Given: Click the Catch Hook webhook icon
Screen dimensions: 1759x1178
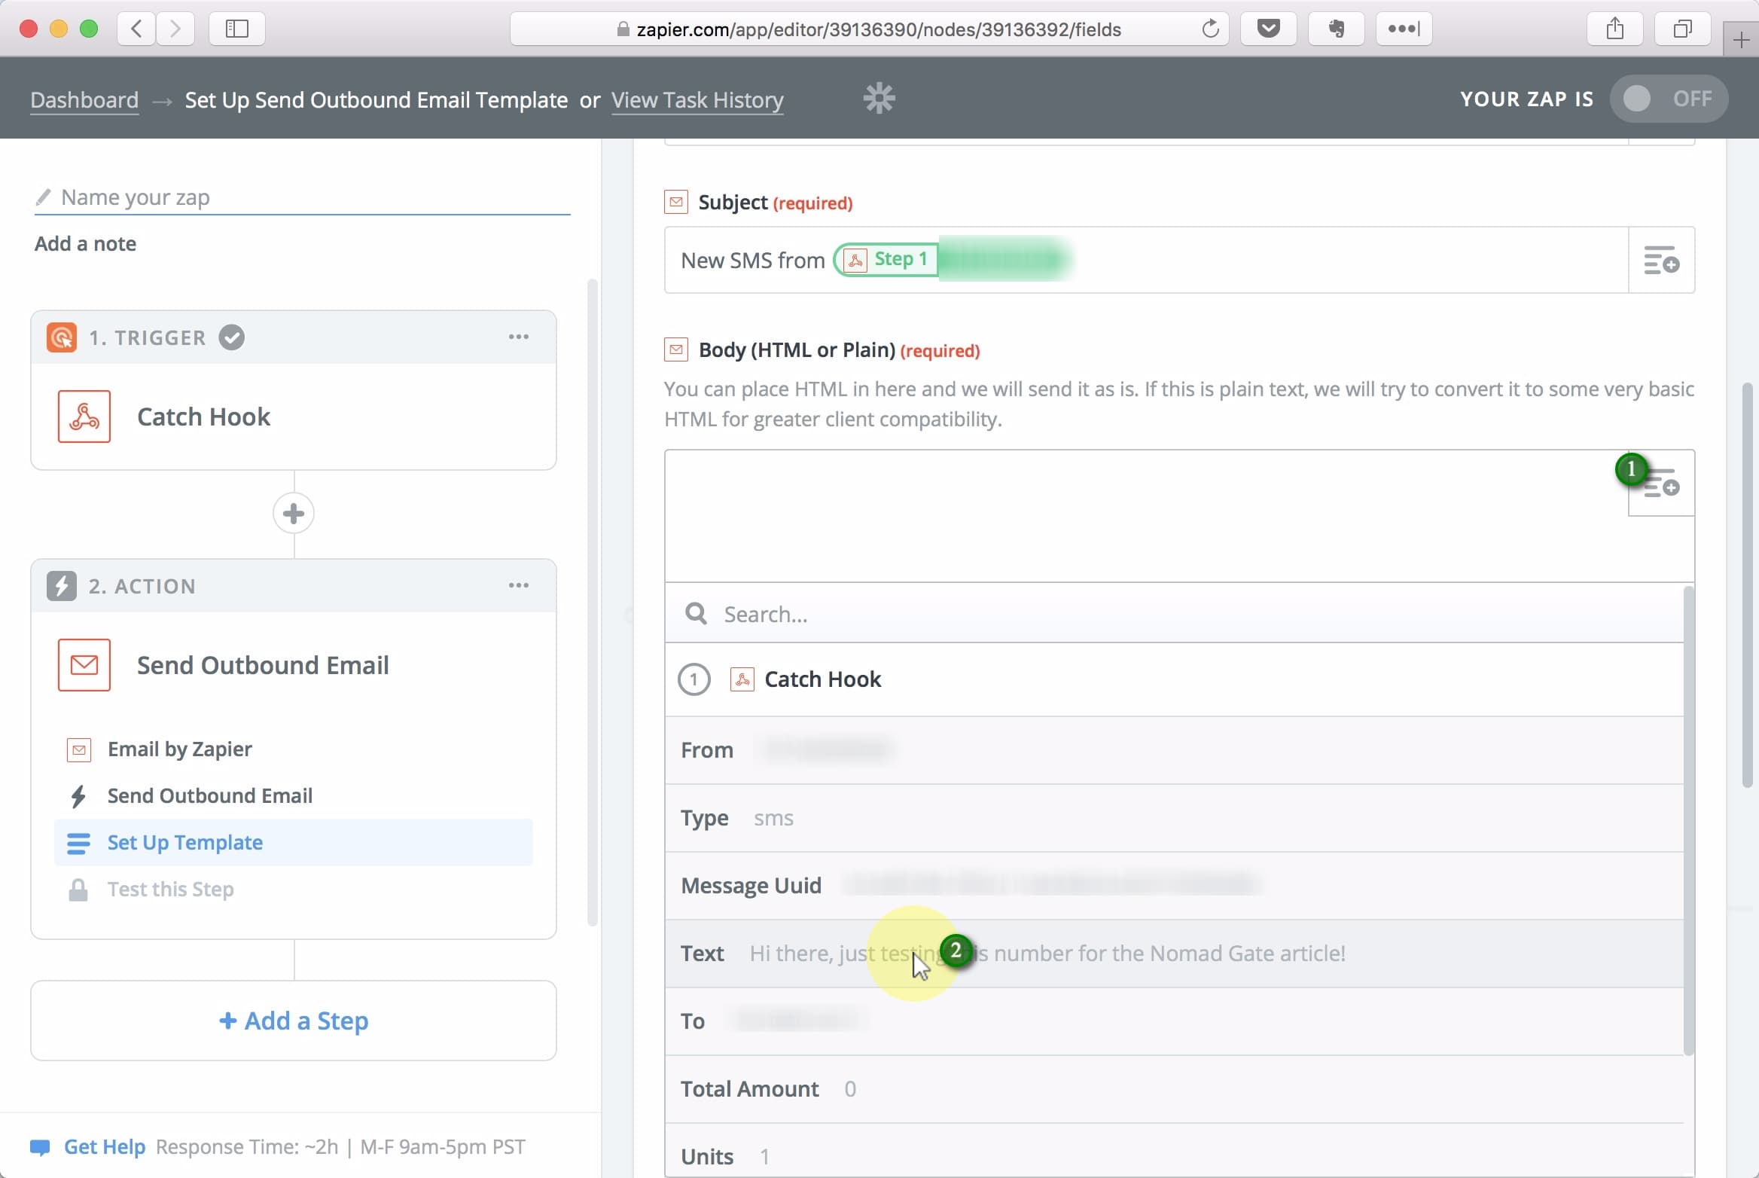Looking at the screenshot, I should [x=84, y=417].
